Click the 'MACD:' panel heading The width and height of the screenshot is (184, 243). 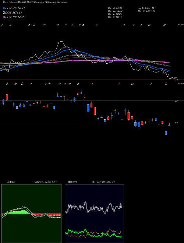click(x=11, y=182)
